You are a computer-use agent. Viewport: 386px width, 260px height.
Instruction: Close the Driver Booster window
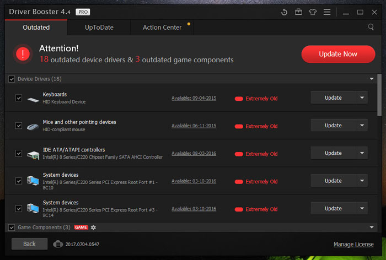tap(374, 12)
